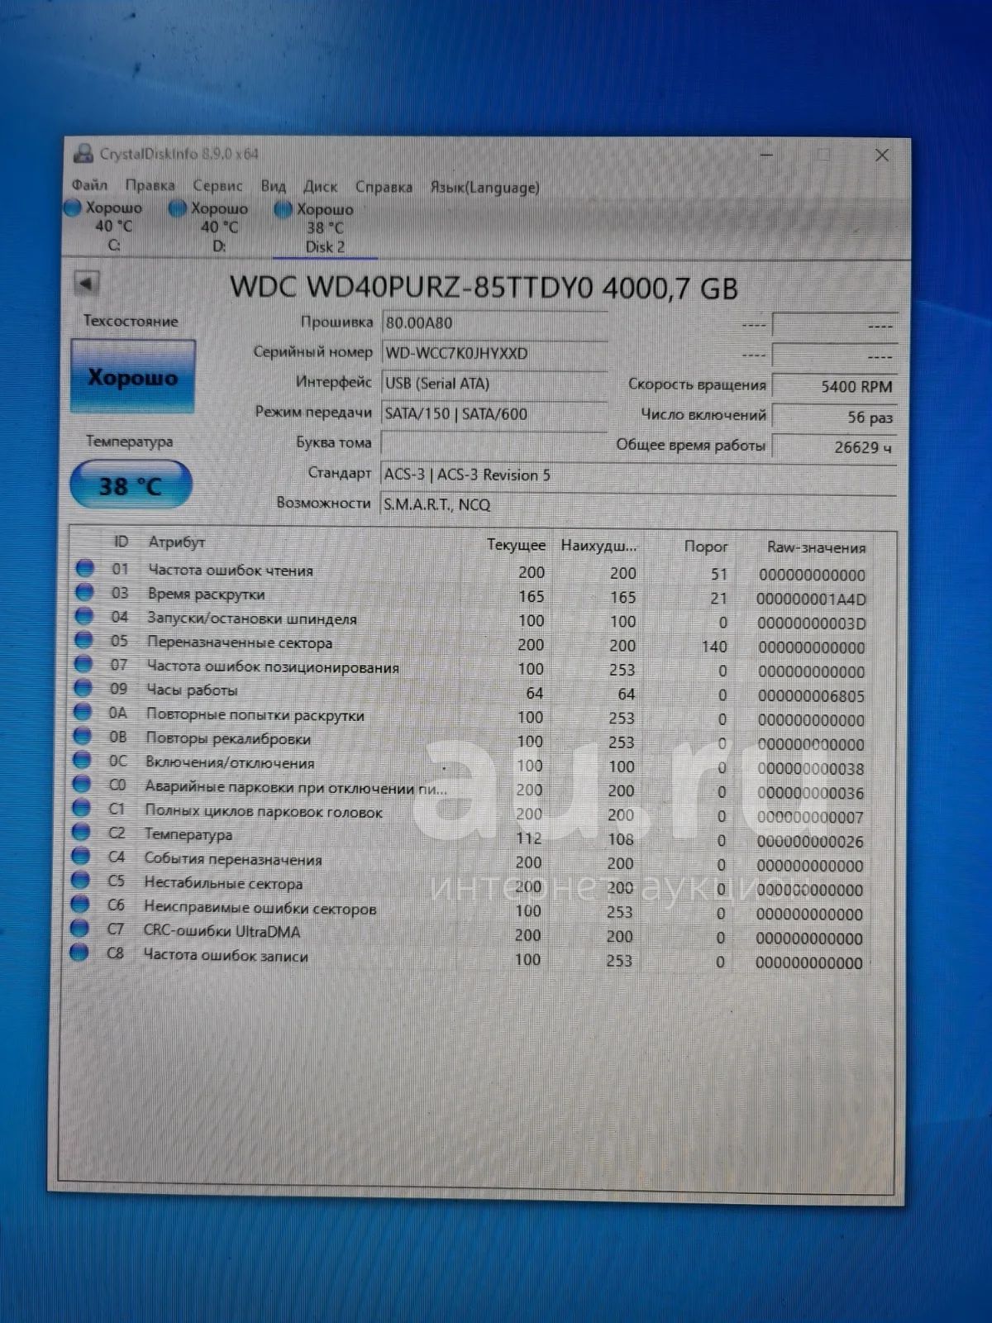Close the CrystalDiskInfo window
Viewport: 992px width, 1323px height.
[882, 155]
